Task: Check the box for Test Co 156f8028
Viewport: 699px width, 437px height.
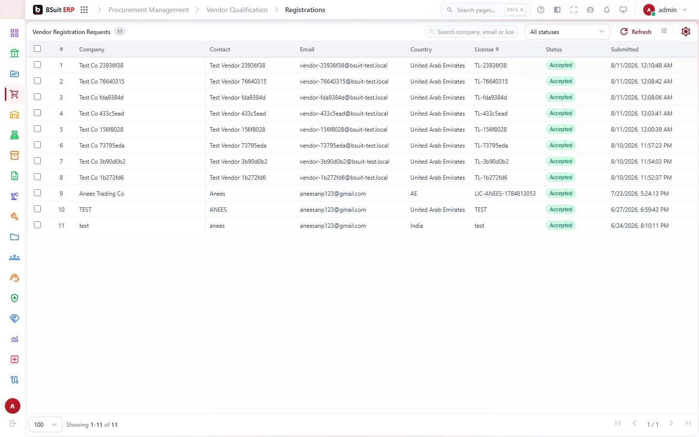Action: click(37, 129)
